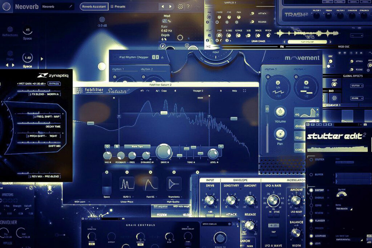372x248 pixels.
Task: Click the Reverb Assistant button in Neoverb
Action: pyautogui.click(x=94, y=7)
